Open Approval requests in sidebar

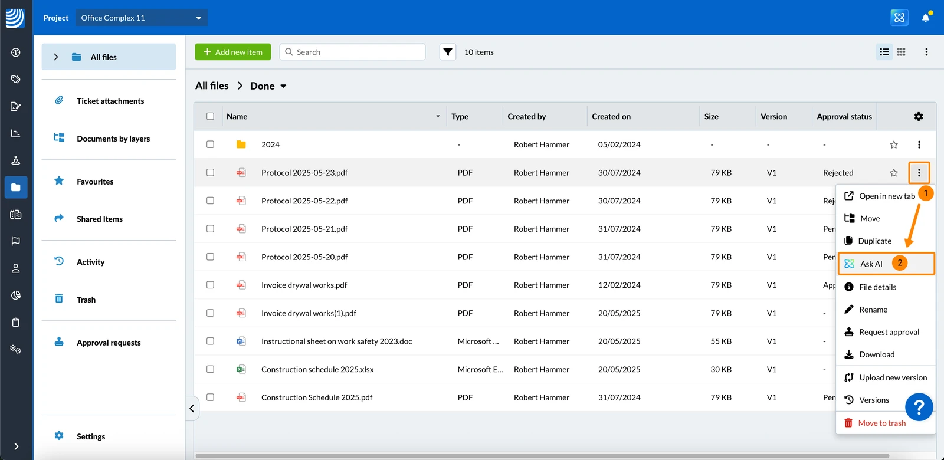pyautogui.click(x=109, y=343)
